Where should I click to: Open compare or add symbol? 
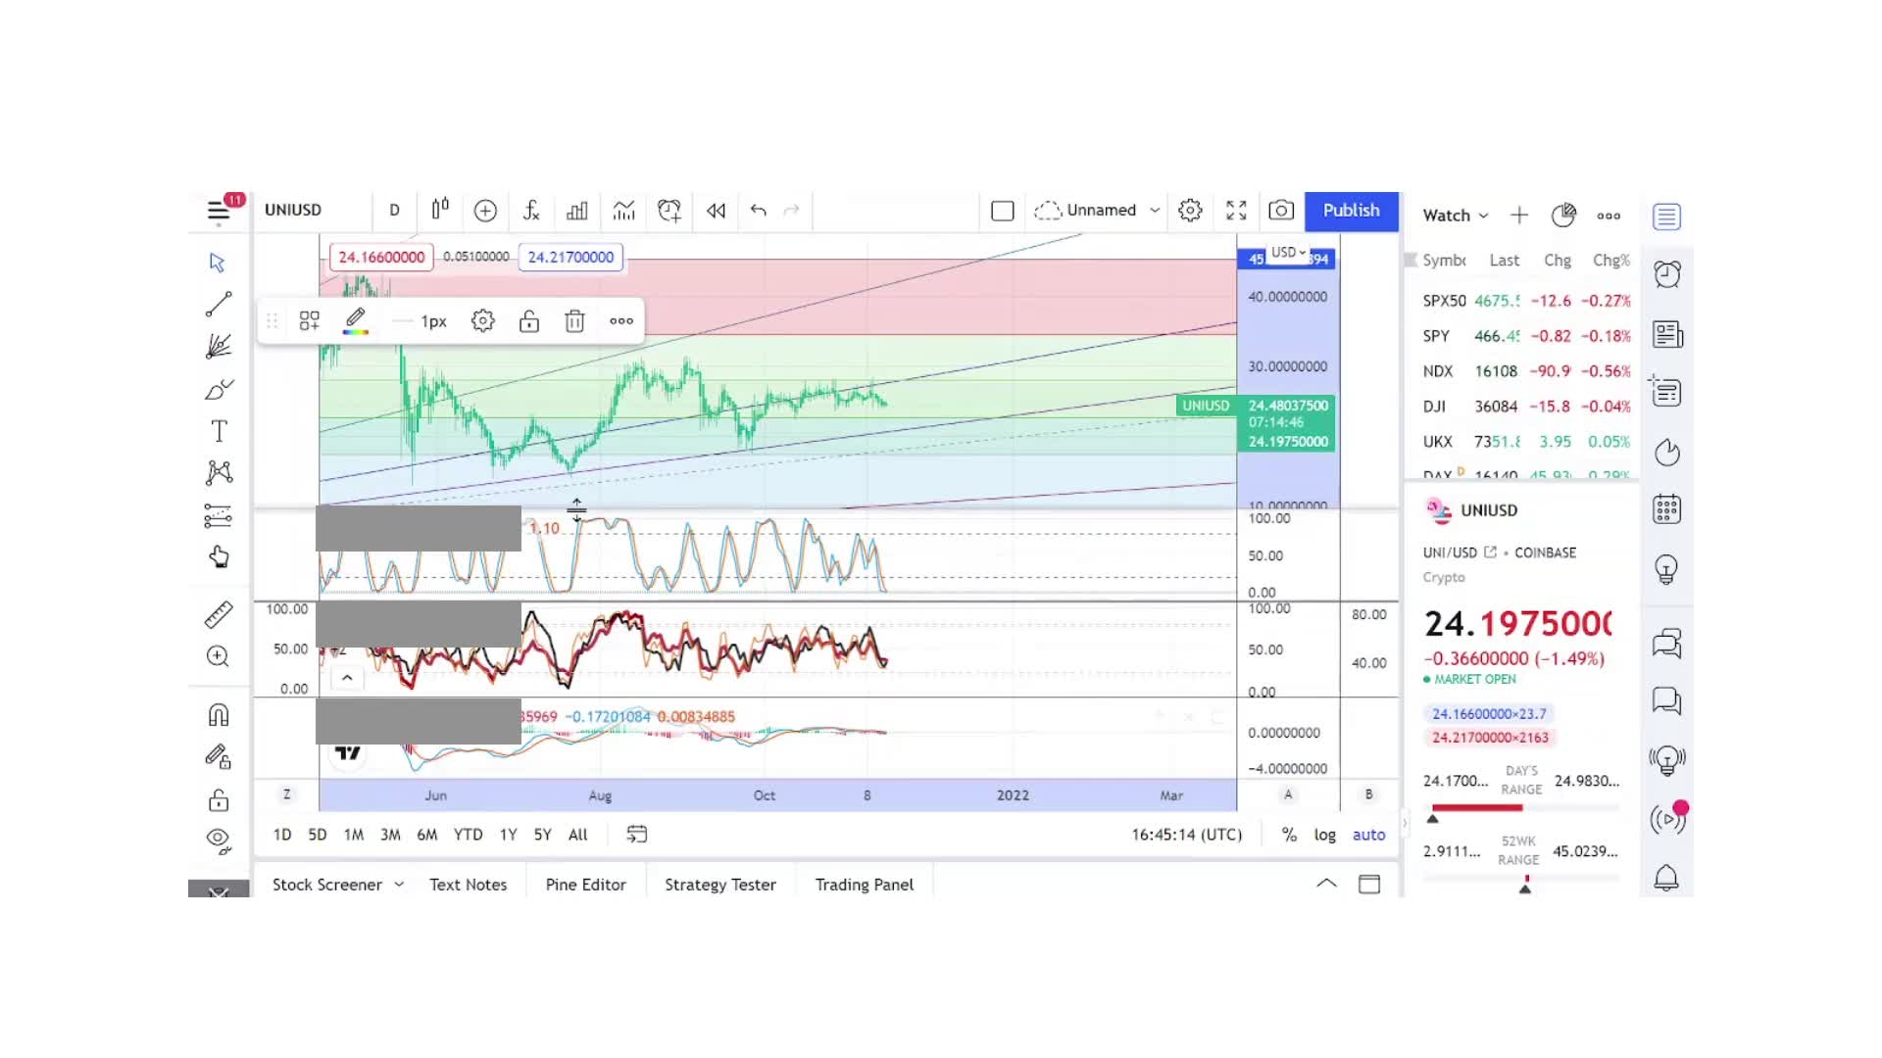tap(485, 211)
